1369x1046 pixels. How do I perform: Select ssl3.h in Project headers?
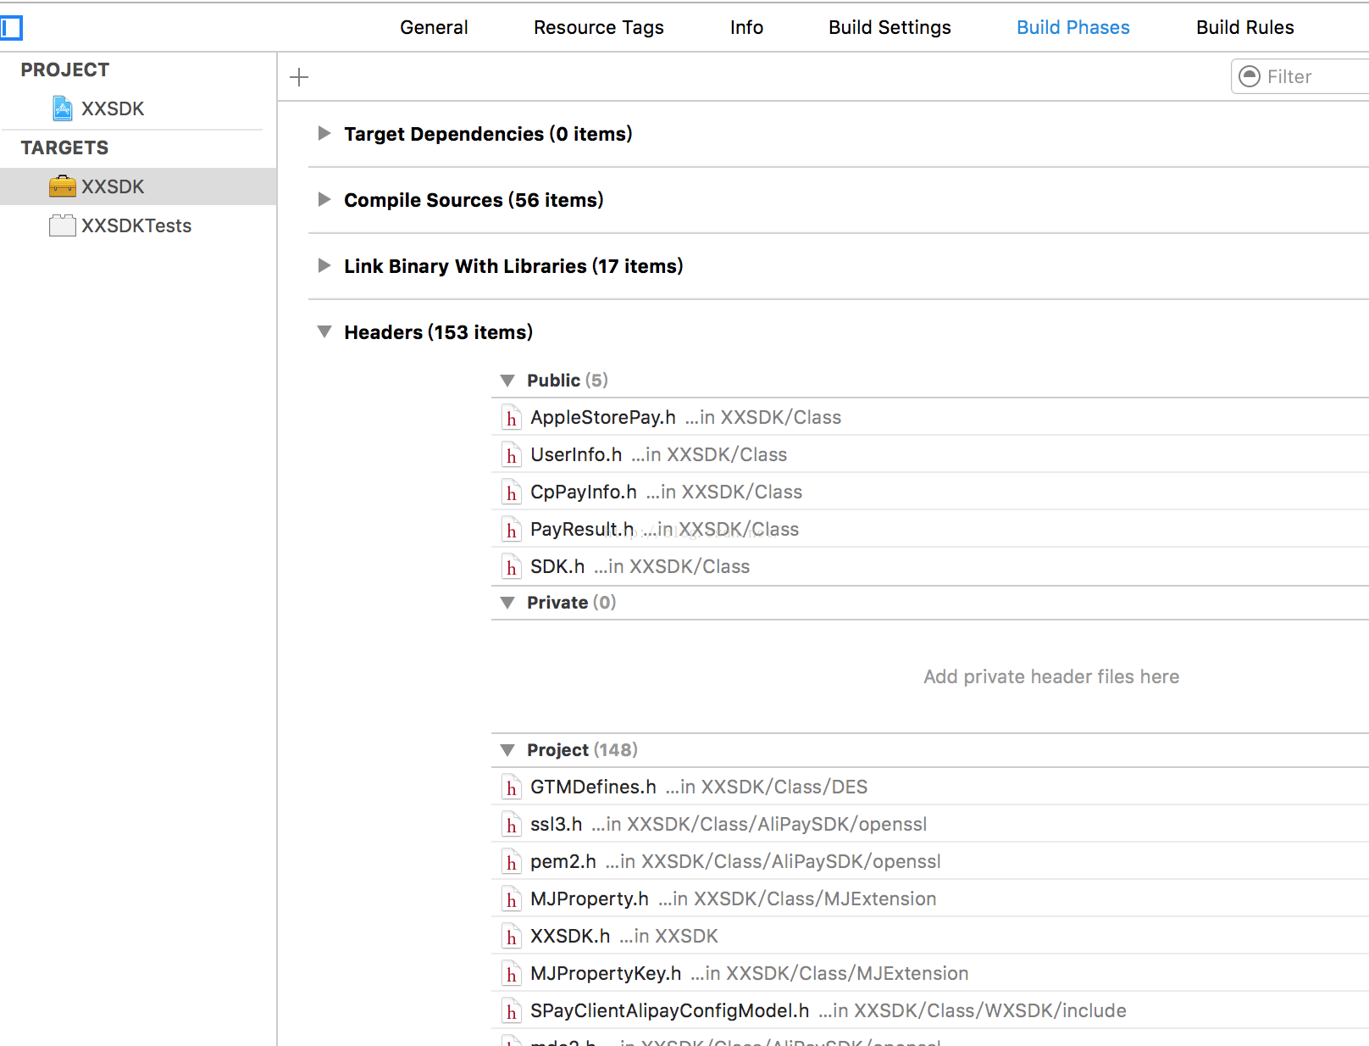(x=930, y=824)
